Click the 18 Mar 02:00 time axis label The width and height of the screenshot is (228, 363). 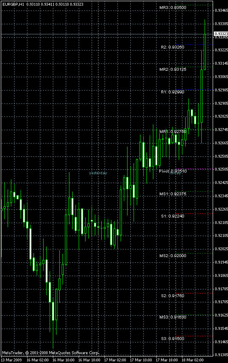192,360
